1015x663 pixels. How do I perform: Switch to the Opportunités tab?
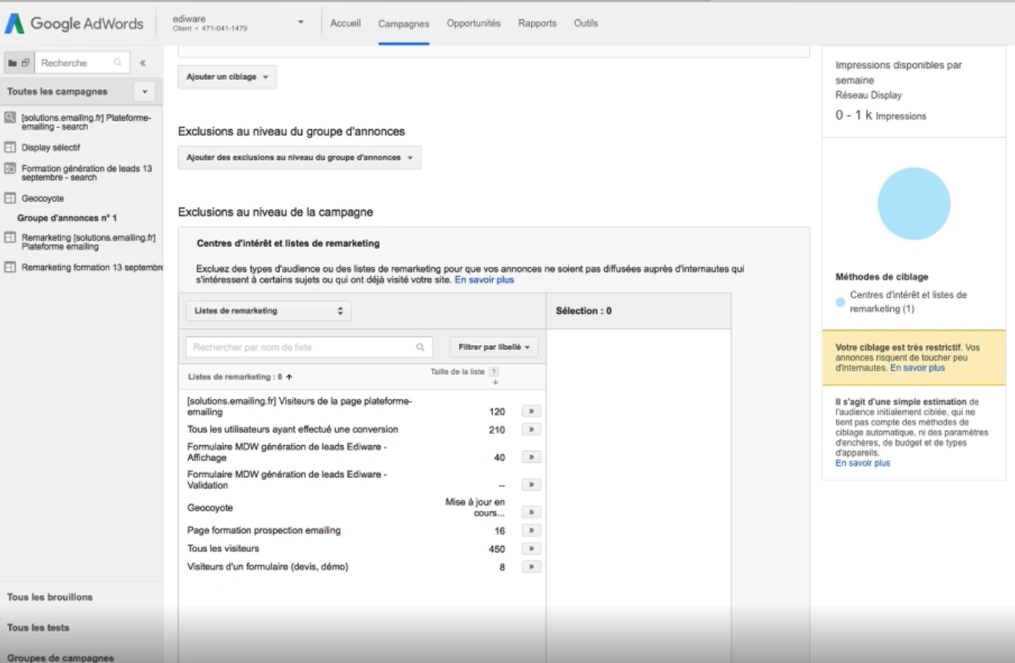[473, 23]
